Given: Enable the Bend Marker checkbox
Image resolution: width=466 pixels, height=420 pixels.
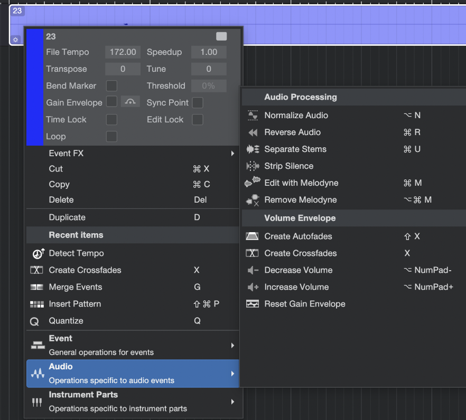Looking at the screenshot, I should click(x=111, y=86).
